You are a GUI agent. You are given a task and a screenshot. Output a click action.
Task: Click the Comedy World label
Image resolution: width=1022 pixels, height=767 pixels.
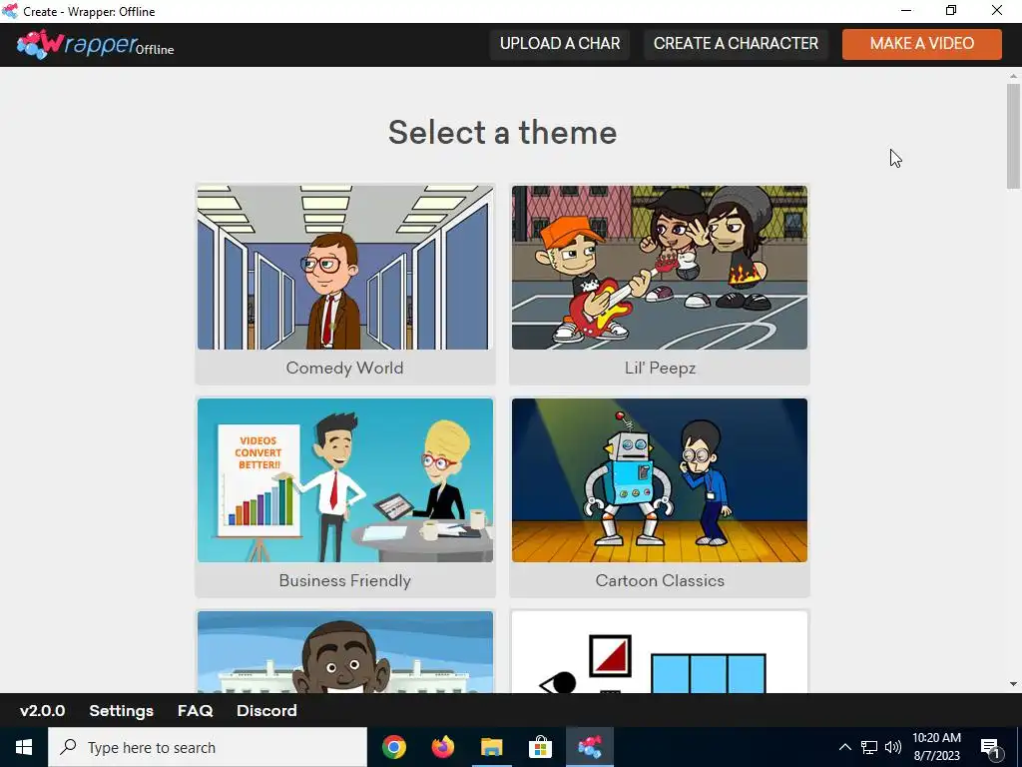point(344,368)
